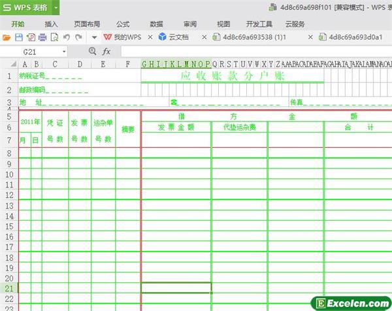Switch to 云文档 tab

point(174,37)
